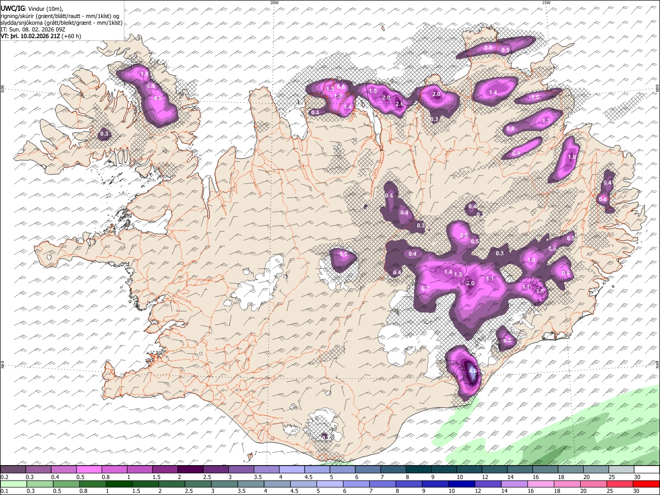Click the '4.6' snowfall peak value near southeast coast

[472, 371]
